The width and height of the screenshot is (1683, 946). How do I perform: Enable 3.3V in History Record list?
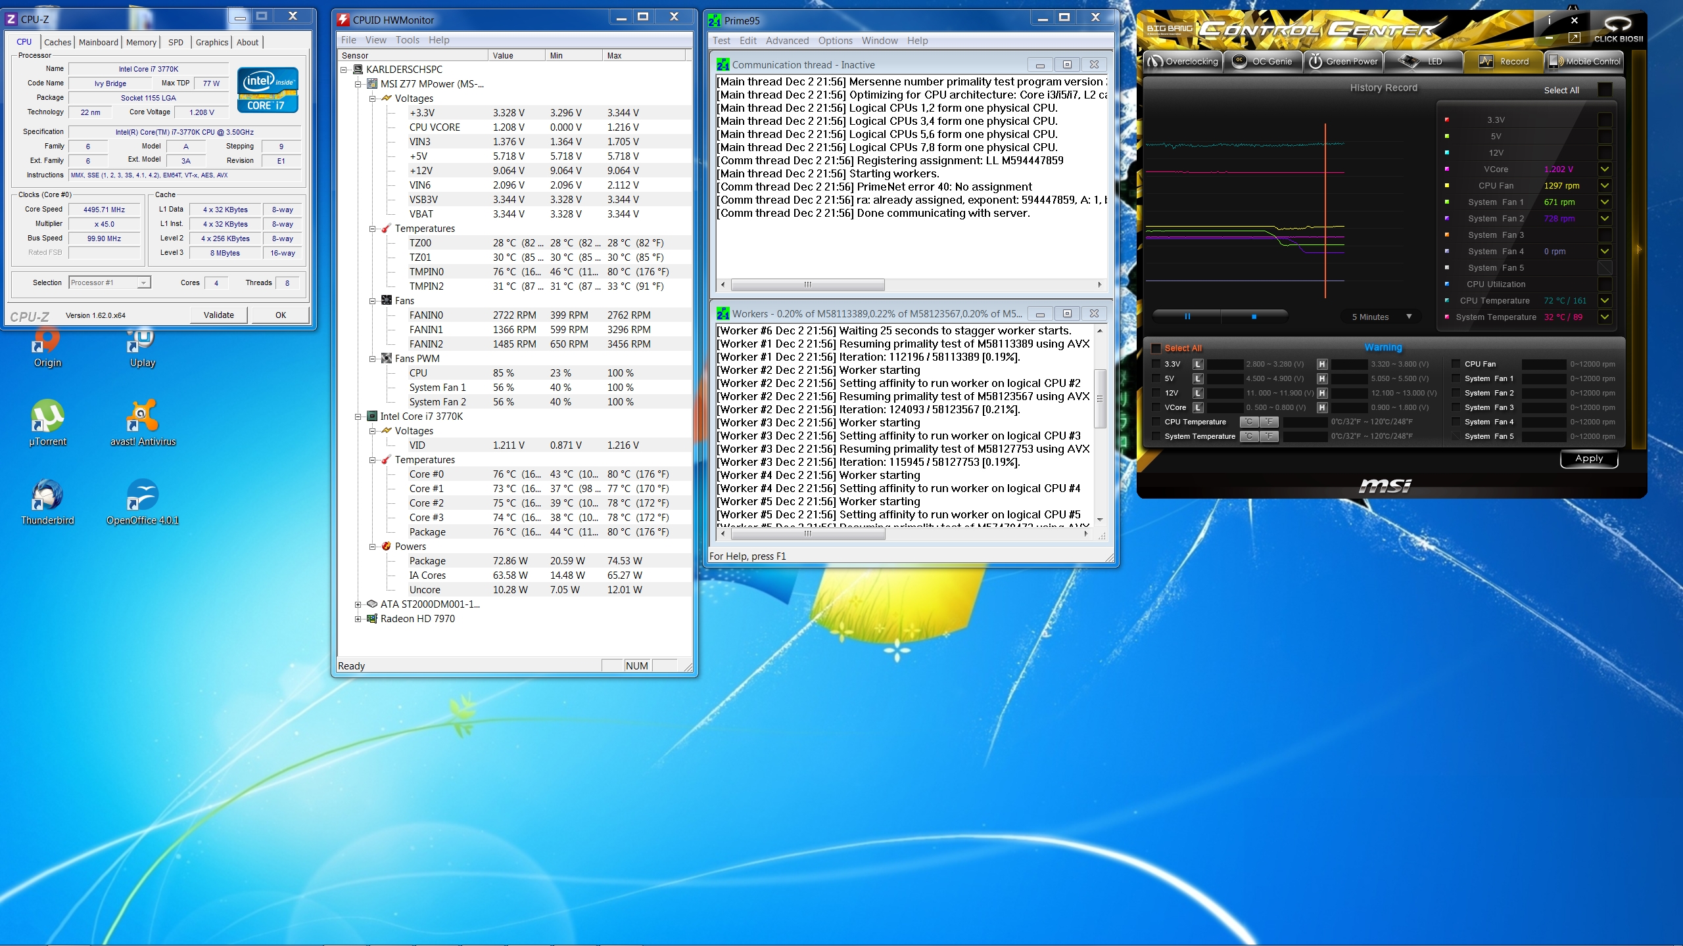tap(1605, 120)
